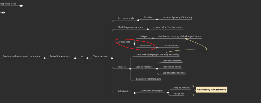Image resolution: width=261 pixels, height=103 pixels.
Task: Select 'this theory is inaccurate' summary note
Action: (212, 90)
